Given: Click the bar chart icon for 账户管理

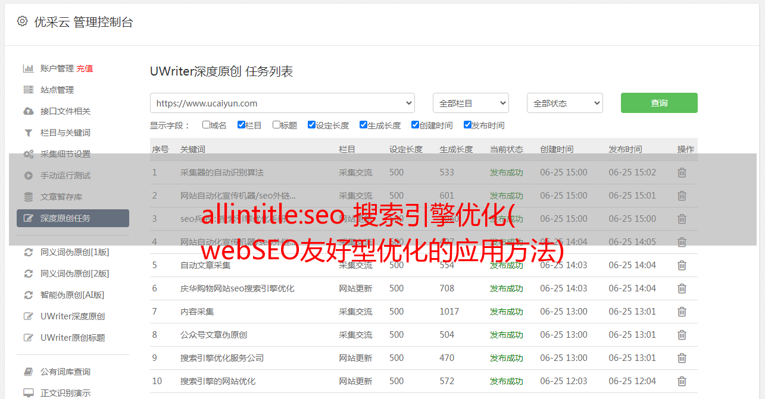Looking at the screenshot, I should coord(28,68).
